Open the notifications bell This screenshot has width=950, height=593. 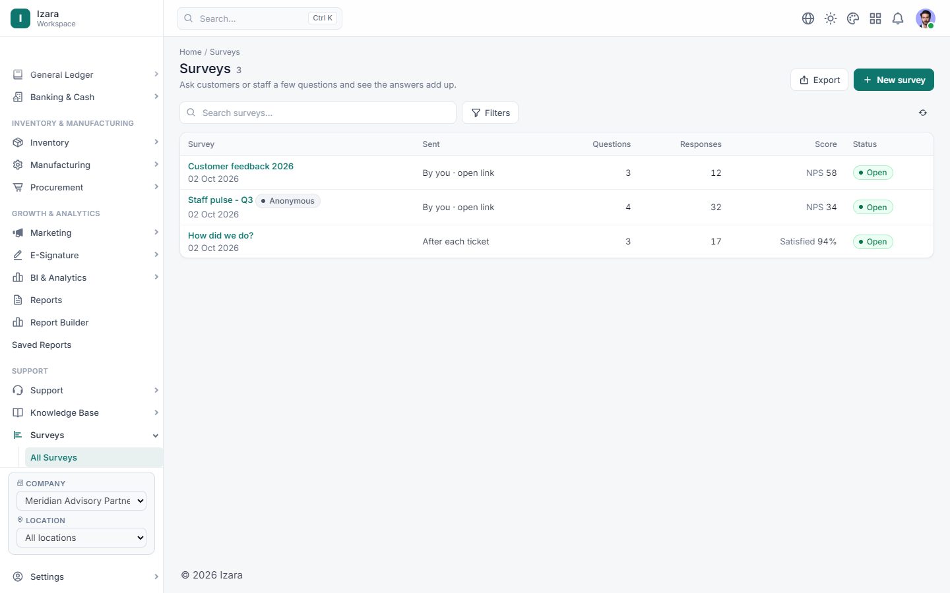[x=898, y=18]
